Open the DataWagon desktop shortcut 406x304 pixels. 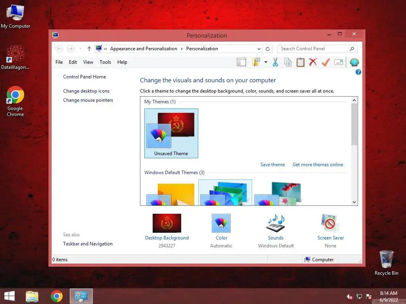[x=15, y=58]
